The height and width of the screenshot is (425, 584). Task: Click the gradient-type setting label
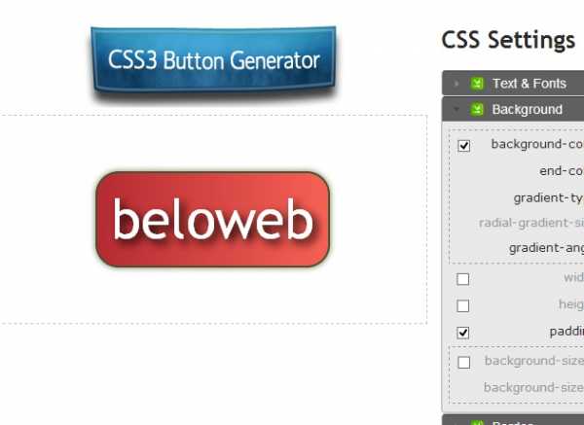549,198
